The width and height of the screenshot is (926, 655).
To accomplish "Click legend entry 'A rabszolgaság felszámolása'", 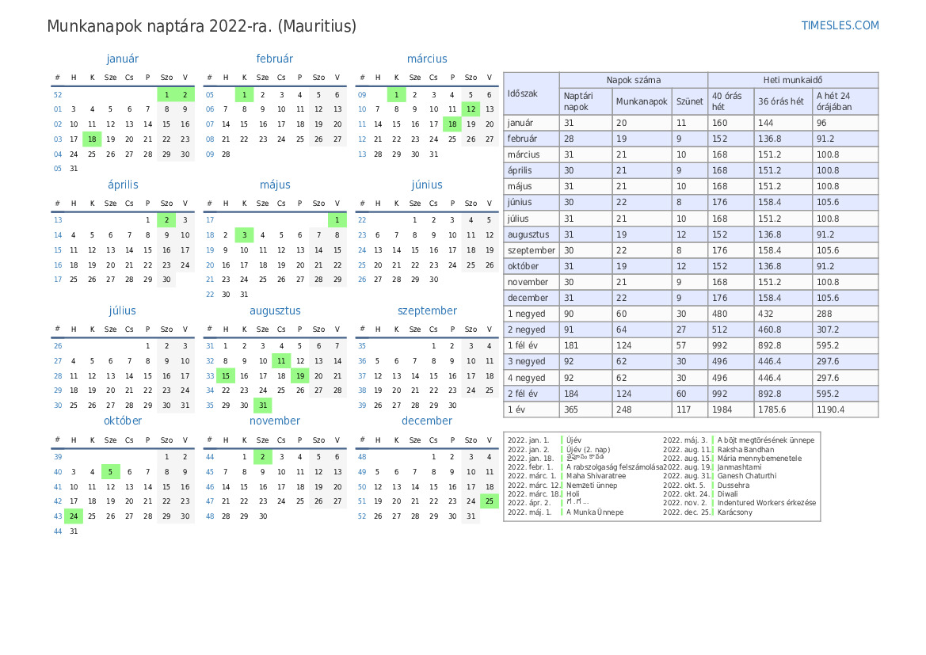I will tap(614, 467).
